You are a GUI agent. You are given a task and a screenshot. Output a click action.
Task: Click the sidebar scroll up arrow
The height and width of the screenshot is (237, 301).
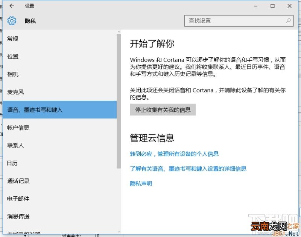point(119,32)
